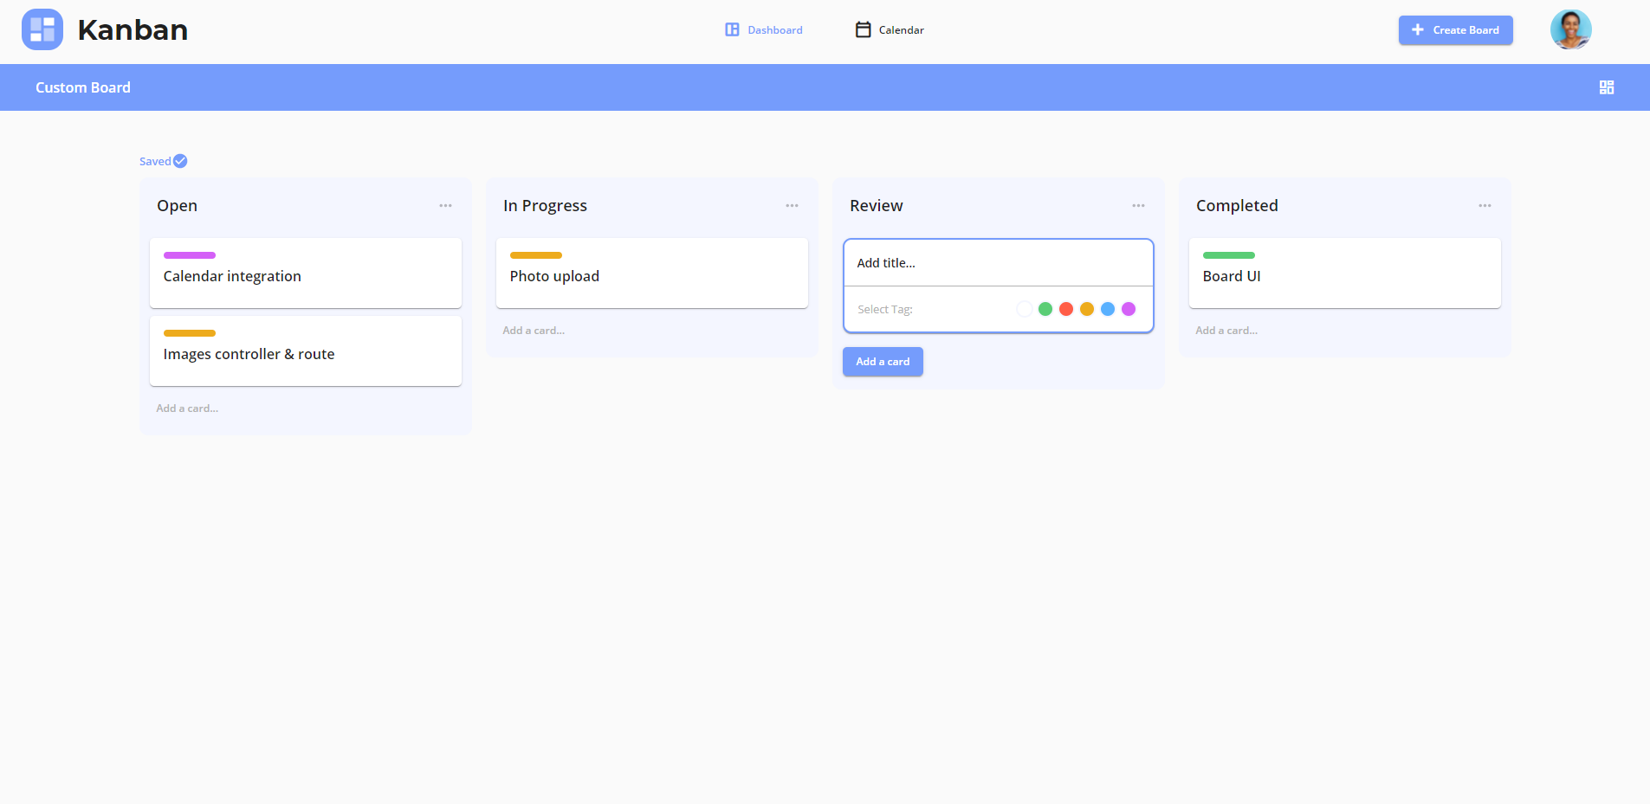
Task: Open the Completed column options menu
Action: tap(1485, 205)
